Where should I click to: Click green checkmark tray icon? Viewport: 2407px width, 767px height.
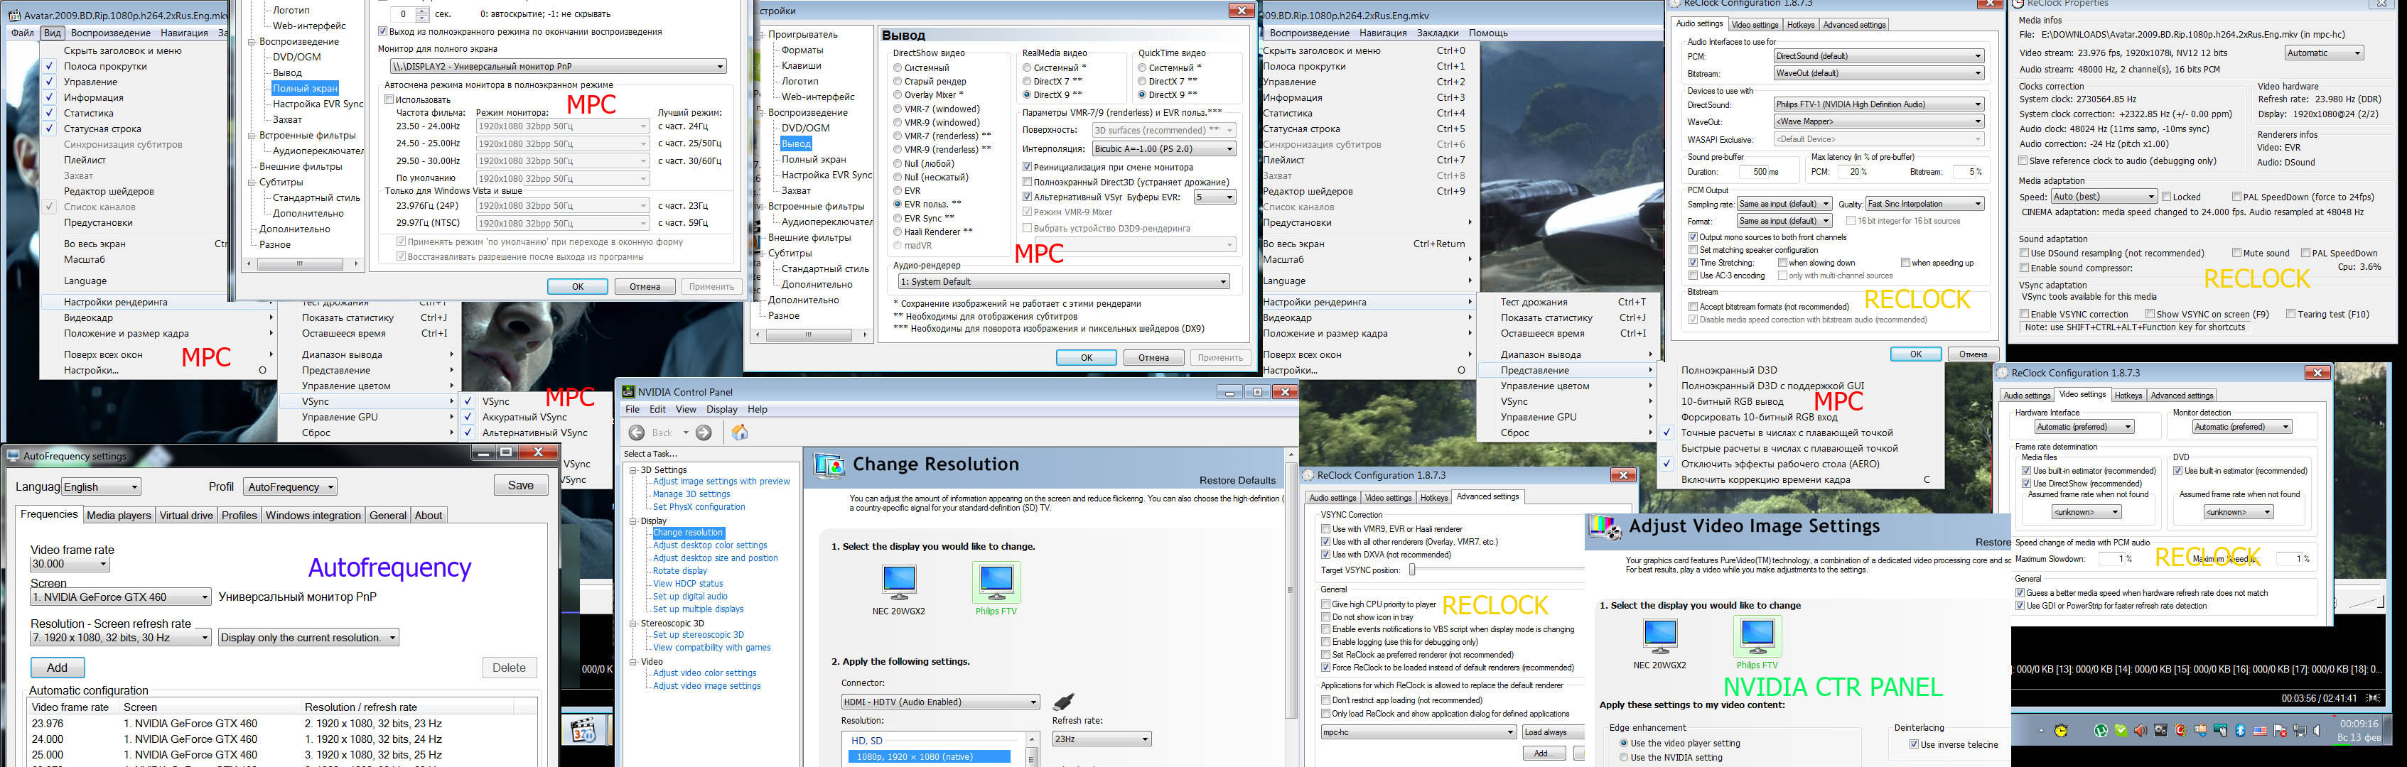pos(2121,731)
